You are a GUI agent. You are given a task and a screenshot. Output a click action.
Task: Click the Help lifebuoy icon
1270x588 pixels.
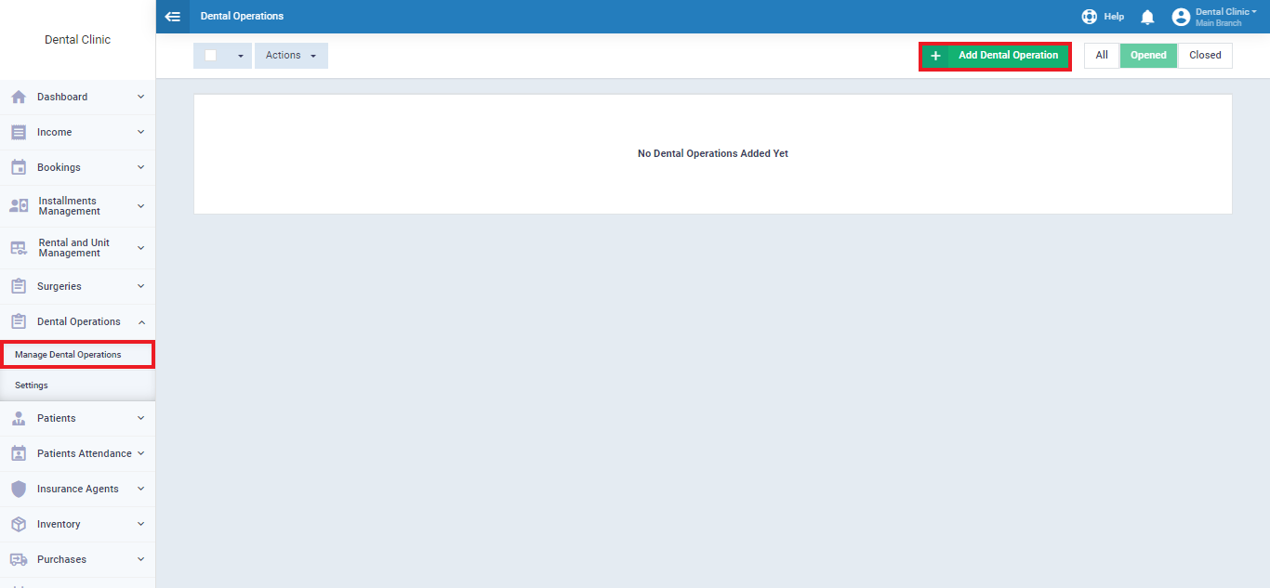tap(1090, 17)
